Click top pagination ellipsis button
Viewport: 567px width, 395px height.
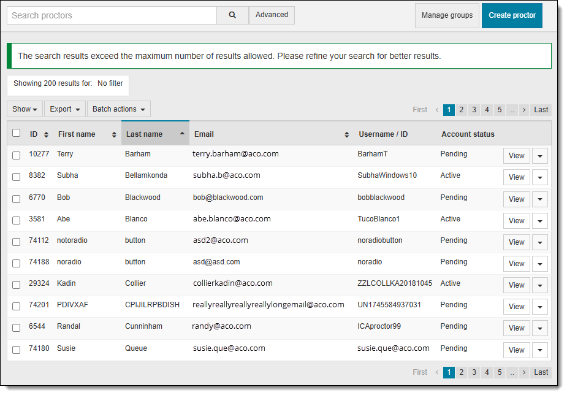point(512,110)
